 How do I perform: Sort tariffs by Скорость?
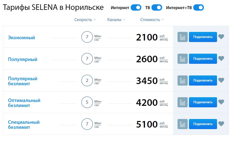click(85, 19)
